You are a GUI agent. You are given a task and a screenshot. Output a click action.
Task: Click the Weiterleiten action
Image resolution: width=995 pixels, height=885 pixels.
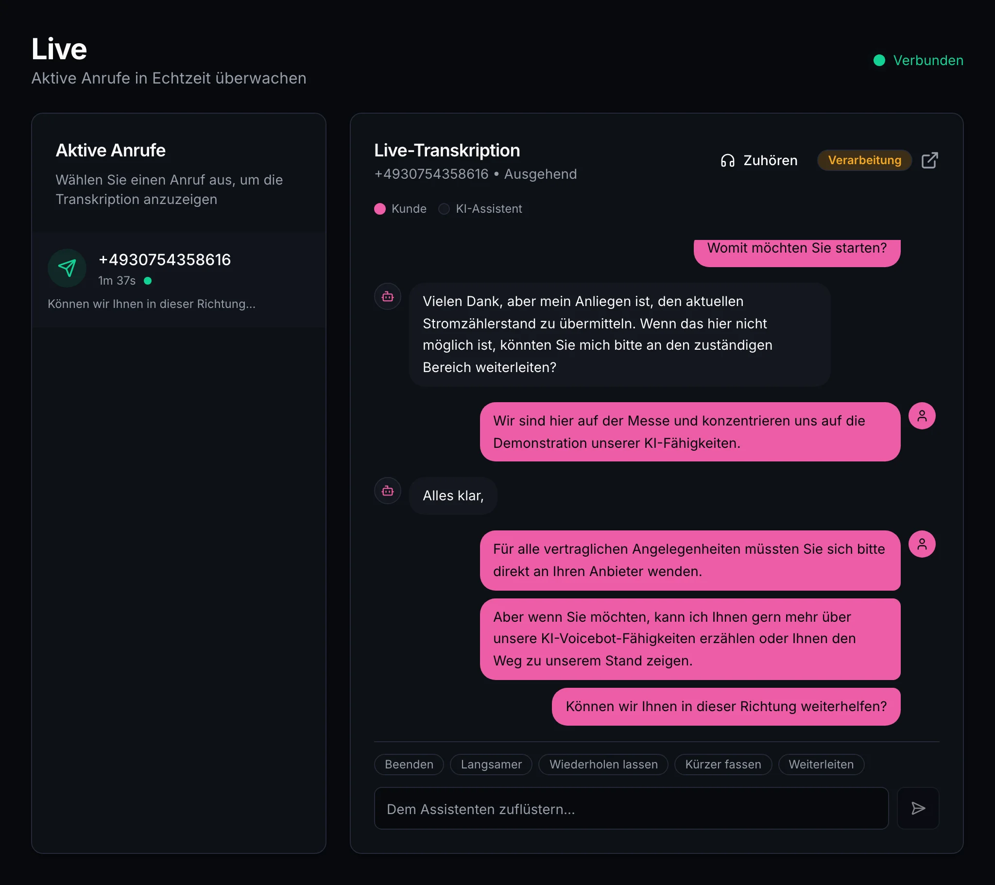821,764
